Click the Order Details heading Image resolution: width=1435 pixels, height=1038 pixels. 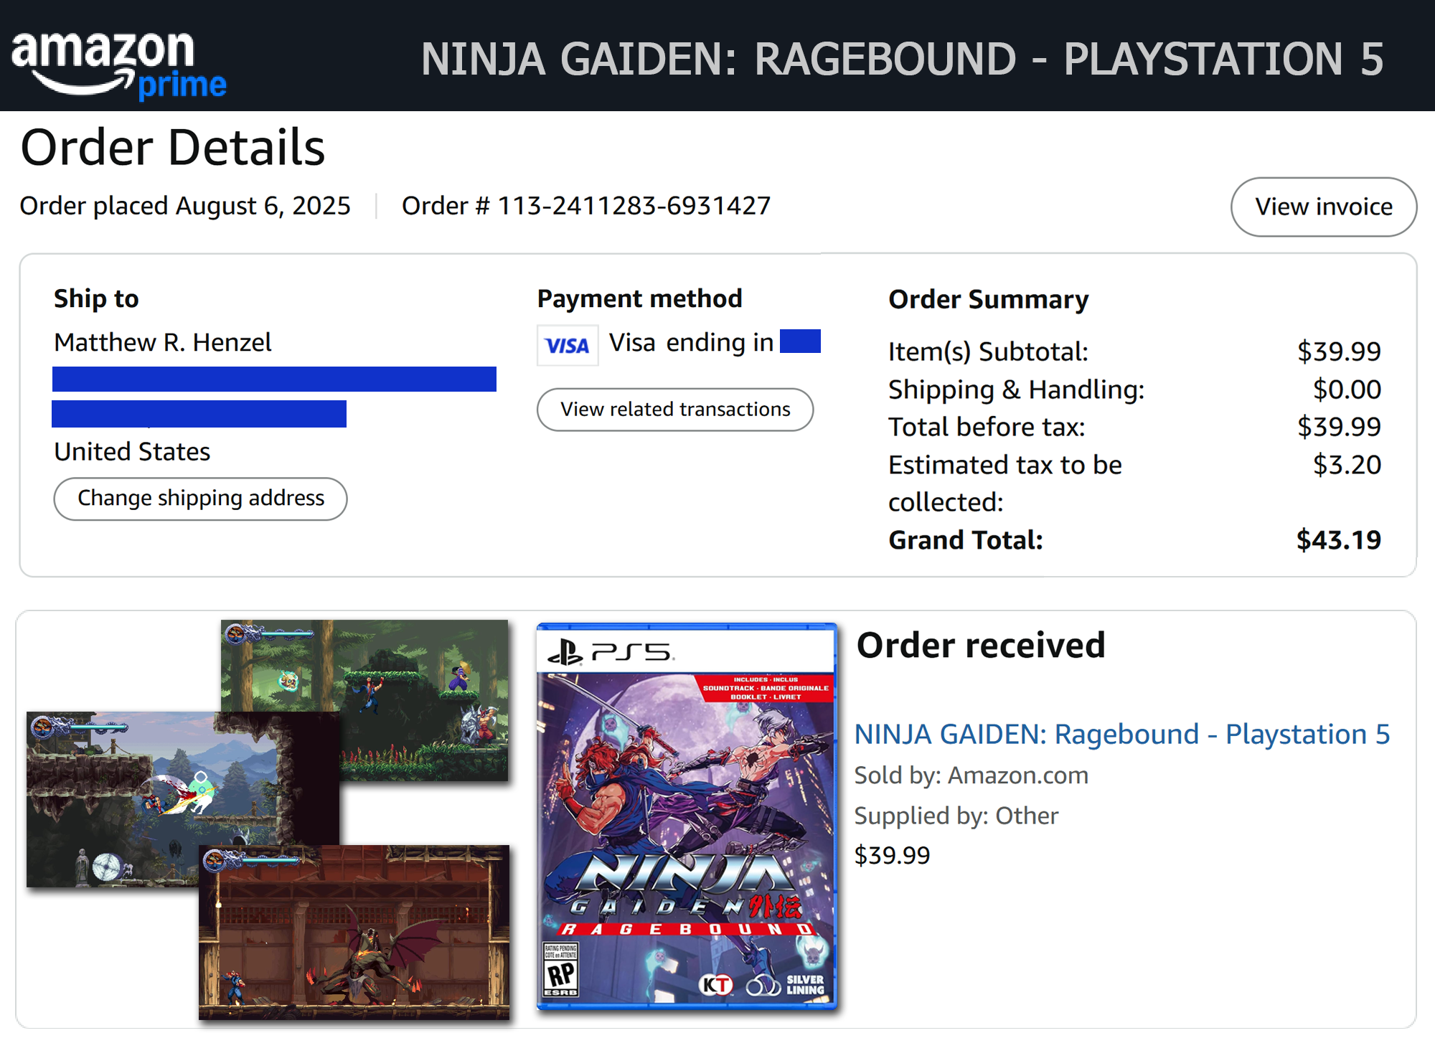pyautogui.click(x=173, y=147)
